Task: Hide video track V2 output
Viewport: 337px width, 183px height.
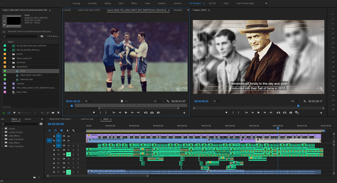Action: tap(68, 136)
